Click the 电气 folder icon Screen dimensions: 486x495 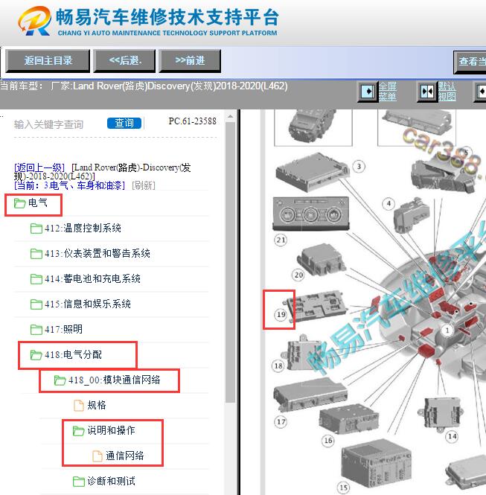pyautogui.click(x=19, y=203)
